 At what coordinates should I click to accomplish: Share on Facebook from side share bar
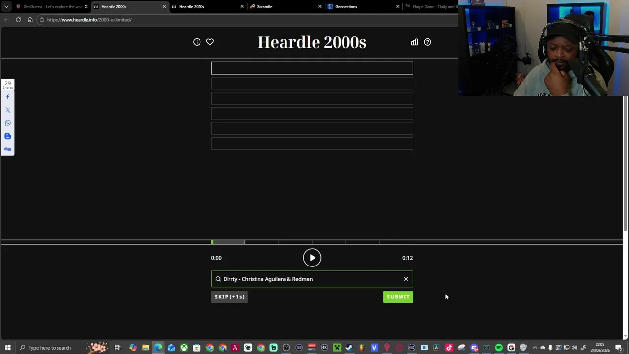pos(8,97)
